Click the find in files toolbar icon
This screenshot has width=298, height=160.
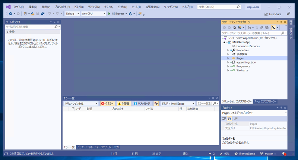[x=140, y=14]
